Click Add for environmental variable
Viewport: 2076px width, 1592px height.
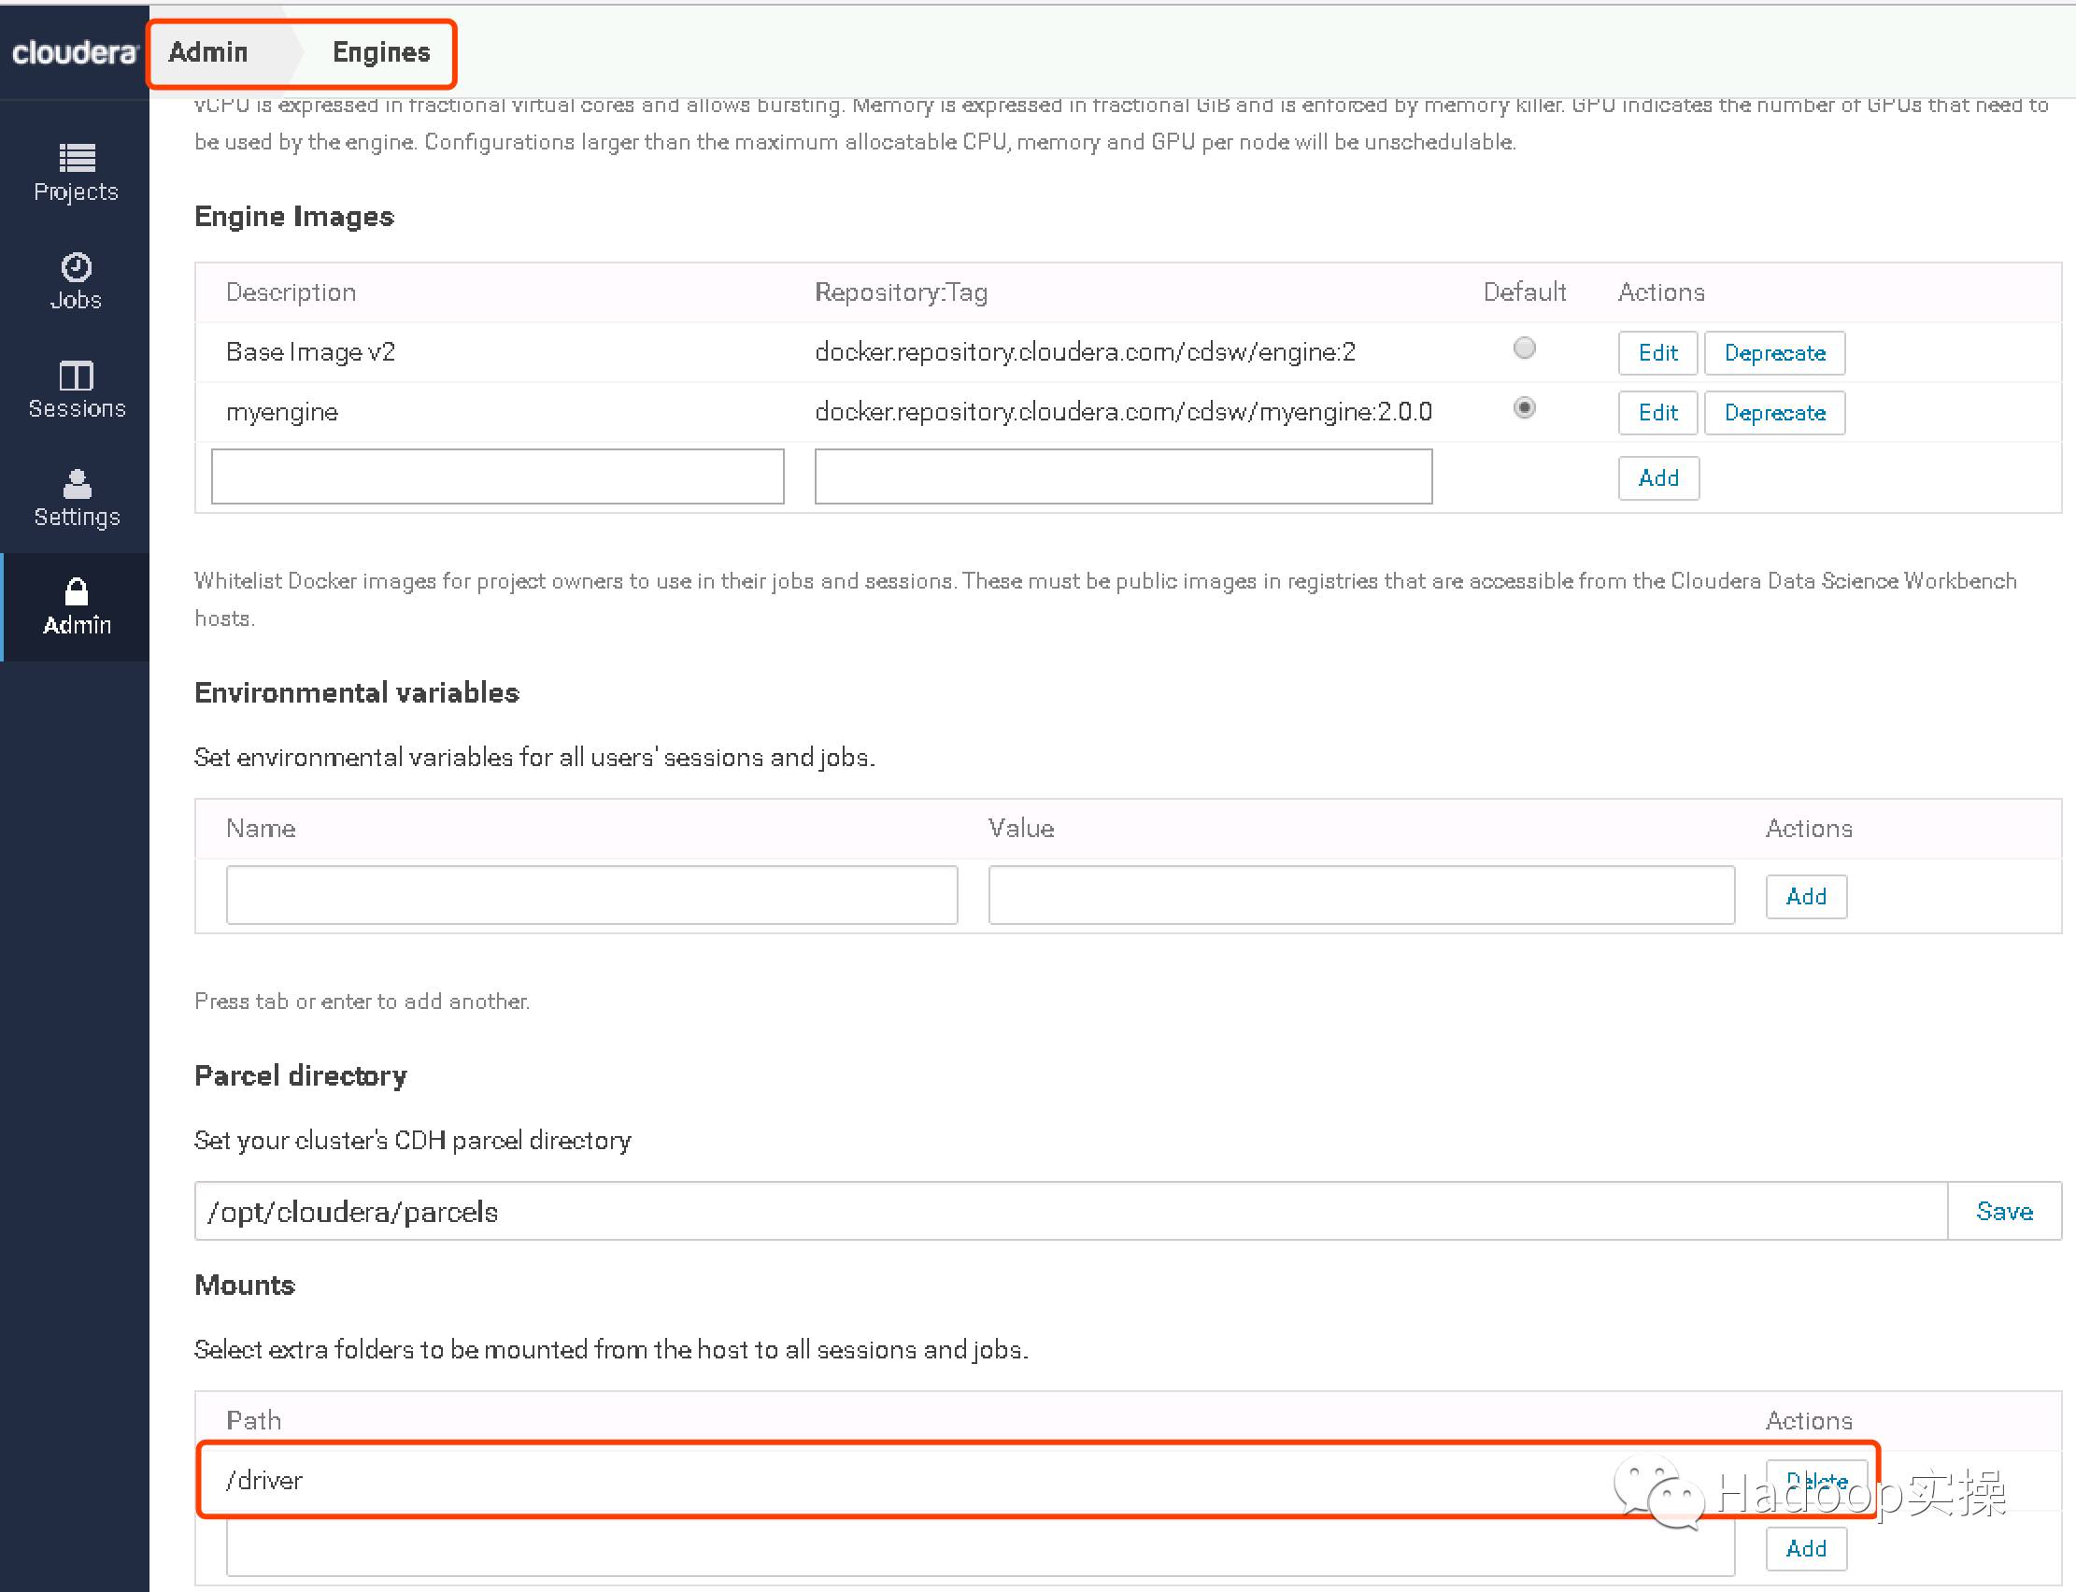click(x=1806, y=897)
